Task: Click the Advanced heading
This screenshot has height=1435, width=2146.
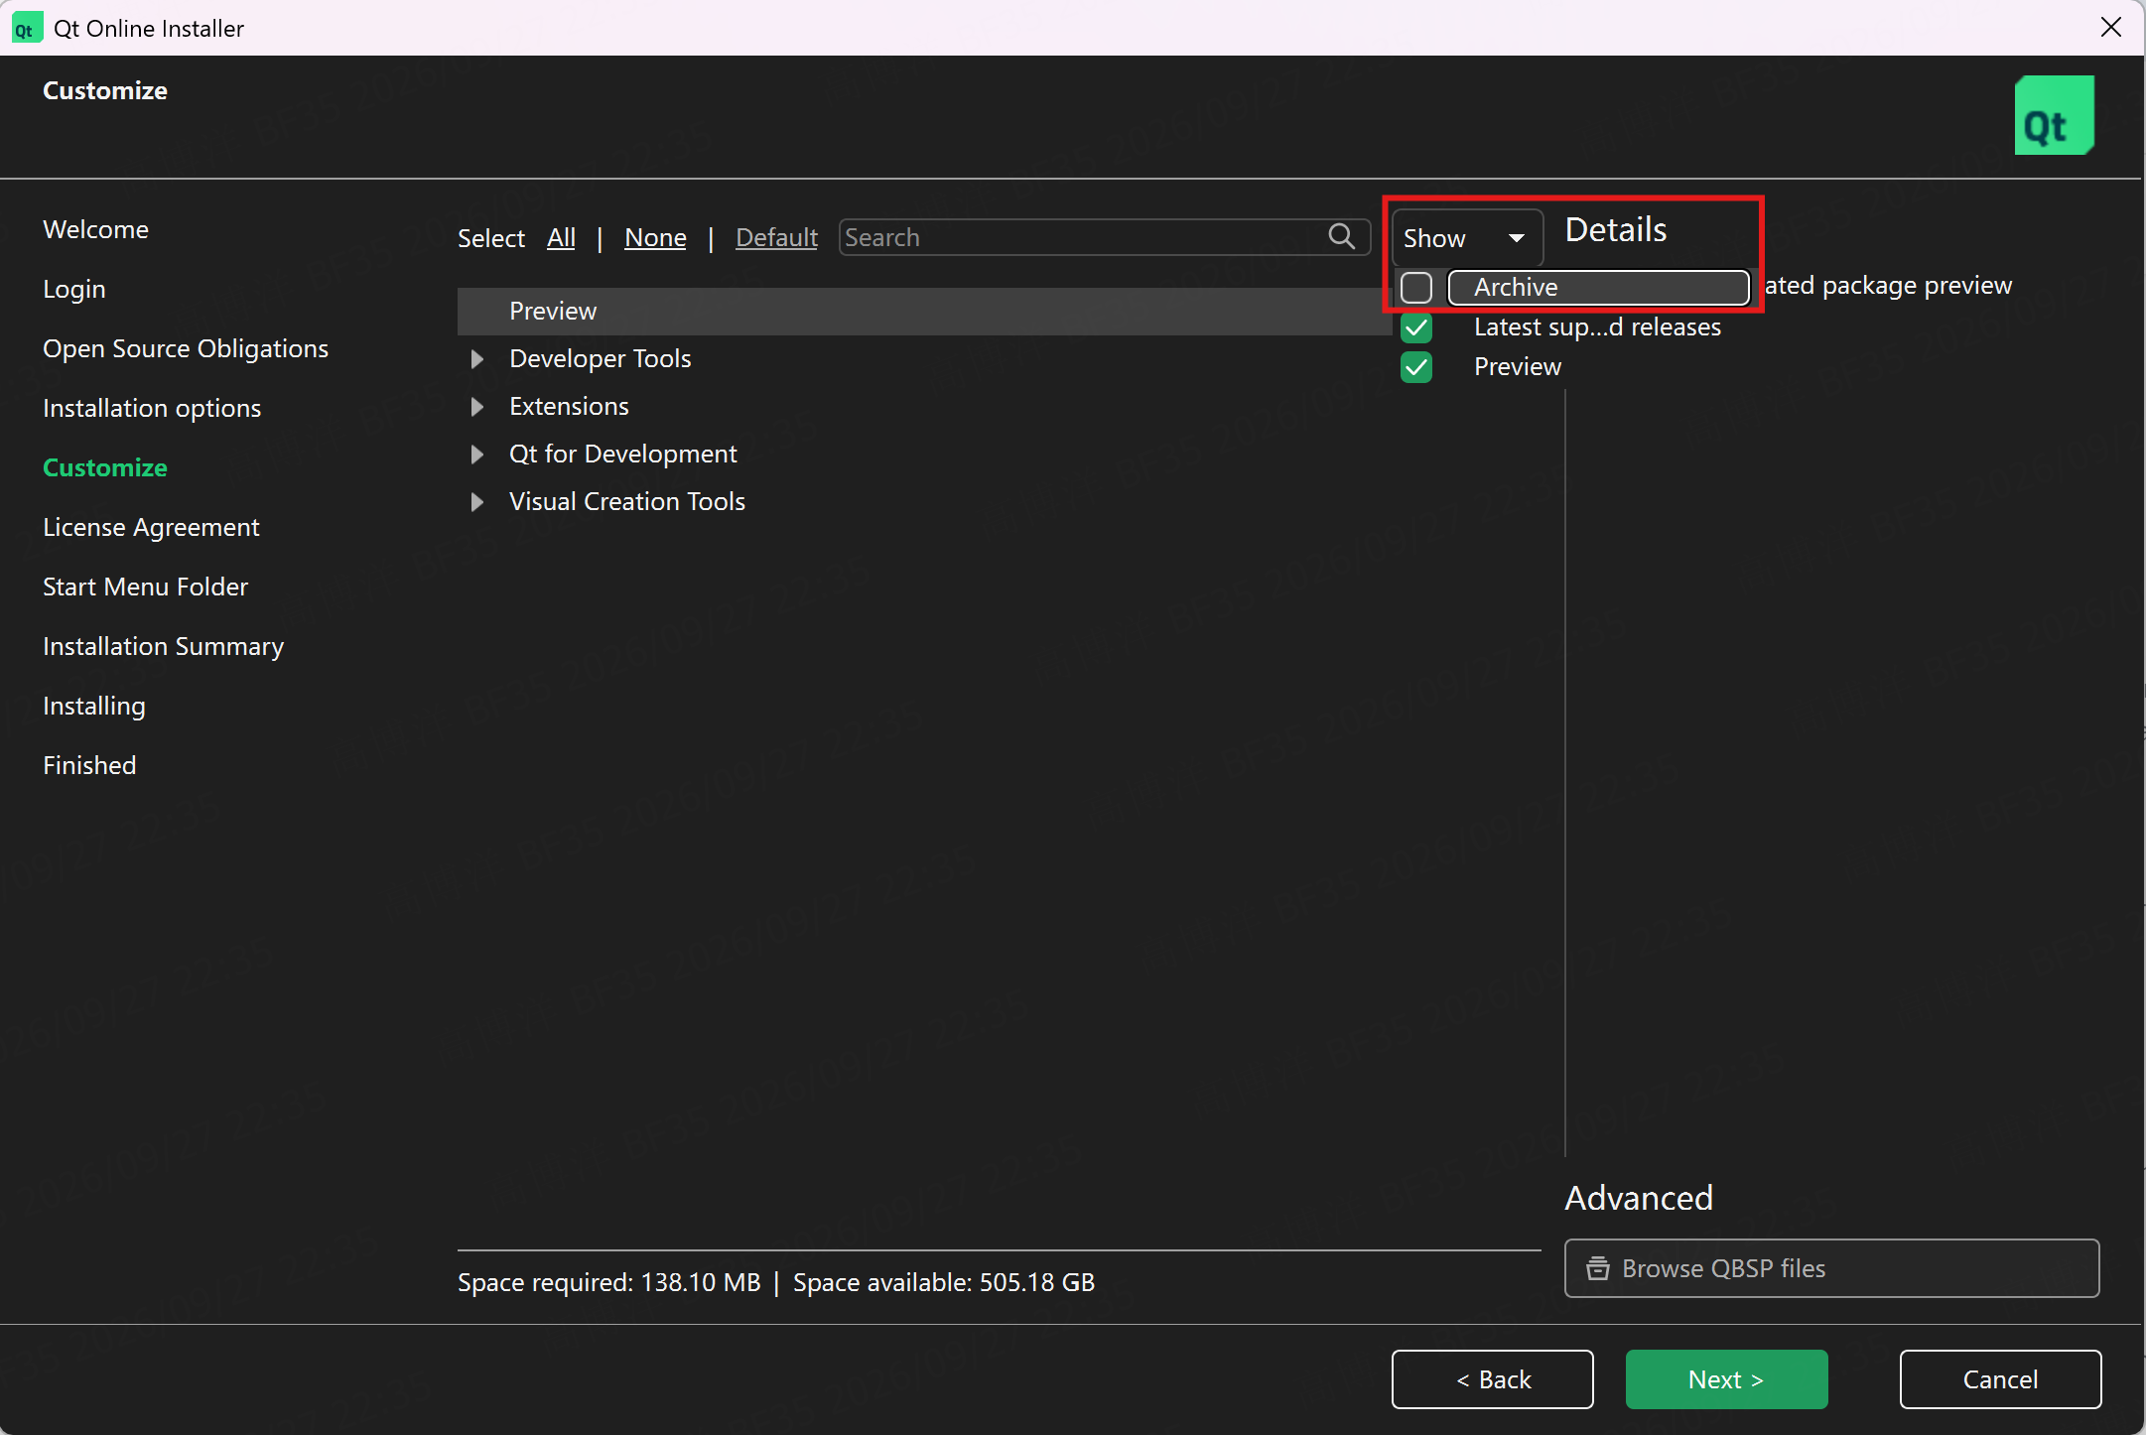Action: click(1639, 1198)
